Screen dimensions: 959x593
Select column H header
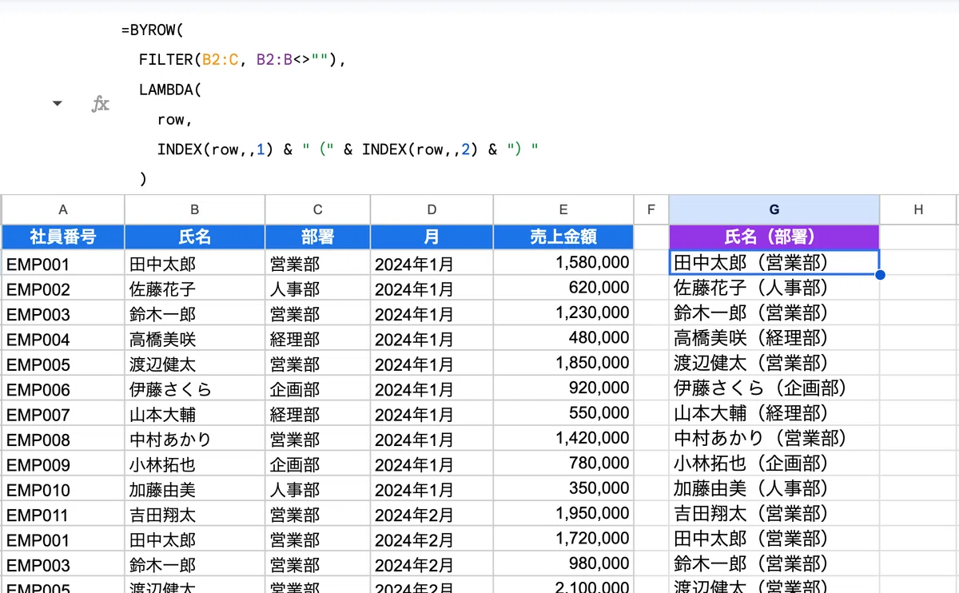point(918,209)
